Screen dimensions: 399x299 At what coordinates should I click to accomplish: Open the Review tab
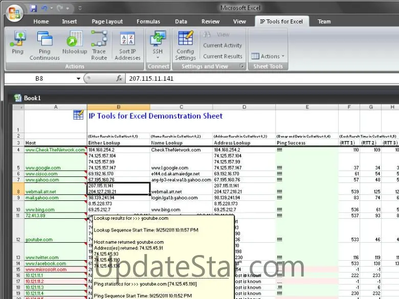(x=210, y=21)
